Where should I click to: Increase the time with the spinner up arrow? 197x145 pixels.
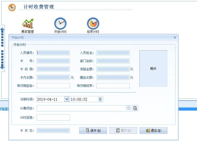100,98
